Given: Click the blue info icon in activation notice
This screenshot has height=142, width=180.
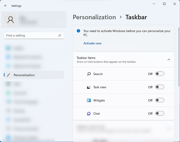Looking at the screenshot, I should [x=78, y=31].
